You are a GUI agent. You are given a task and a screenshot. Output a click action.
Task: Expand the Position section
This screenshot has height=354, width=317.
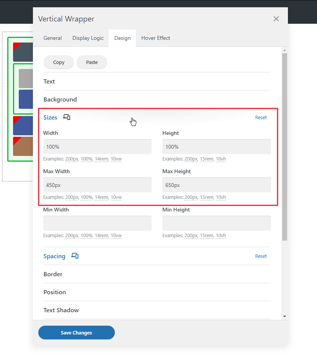coord(157,292)
